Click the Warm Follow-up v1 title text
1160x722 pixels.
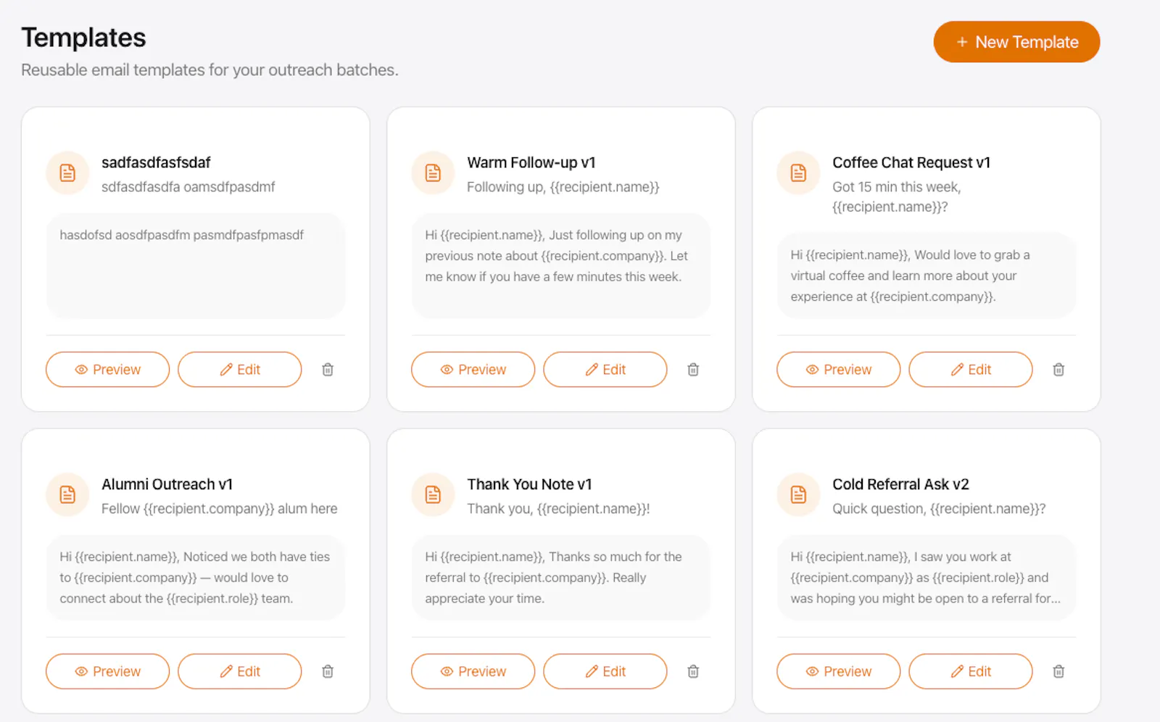point(531,163)
